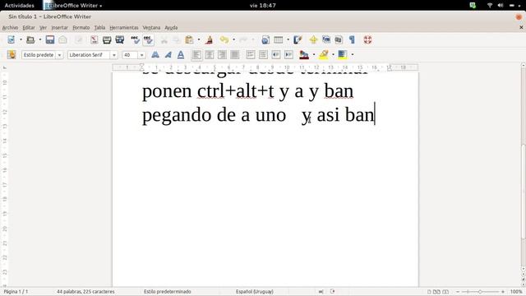
Task: Toggle numbered list
Action: [x=250, y=54]
